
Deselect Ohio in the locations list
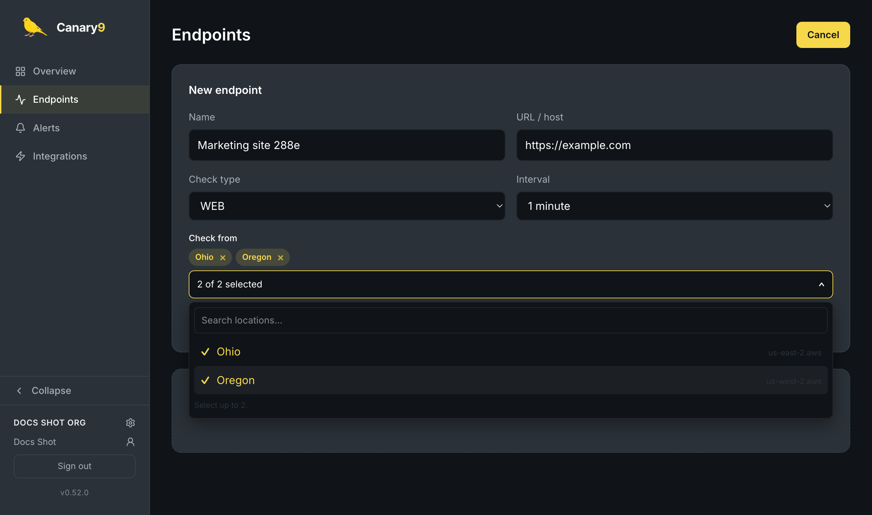coord(511,352)
